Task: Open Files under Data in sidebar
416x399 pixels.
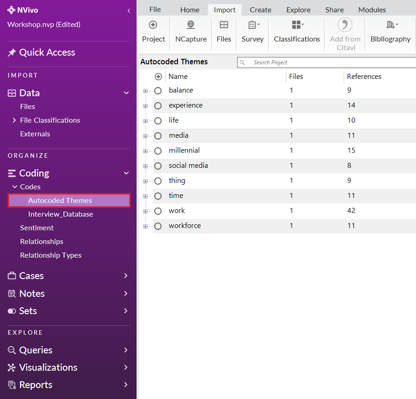Action: point(28,107)
